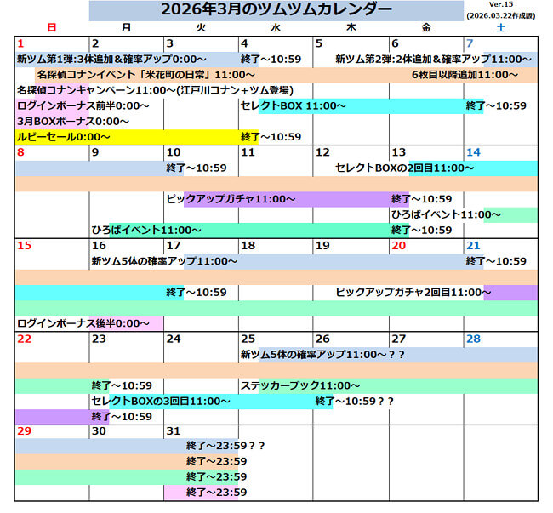Click the yellow ルビーセール0:00～ bar

(64, 136)
